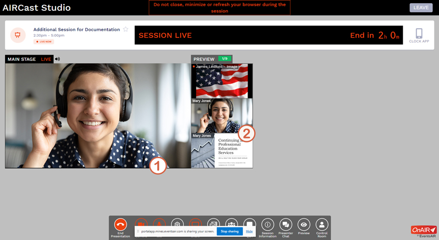Toggle the Preview eye icon
This screenshot has width=439, height=240.
(304, 225)
